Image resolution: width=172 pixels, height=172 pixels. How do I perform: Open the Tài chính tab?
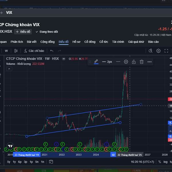click(118, 42)
